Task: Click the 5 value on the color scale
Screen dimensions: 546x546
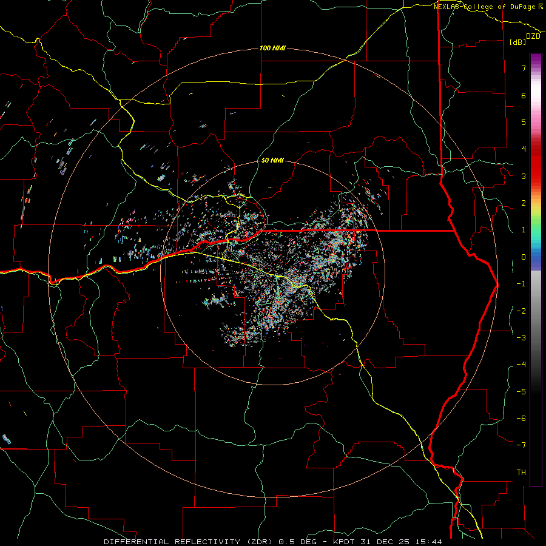Action: pyautogui.click(x=524, y=122)
